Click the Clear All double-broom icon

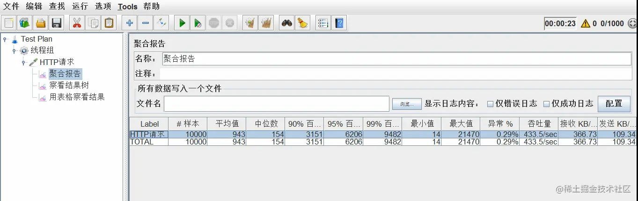[266, 22]
